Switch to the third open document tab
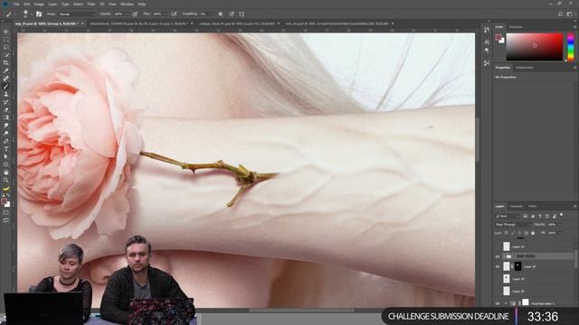 point(237,23)
